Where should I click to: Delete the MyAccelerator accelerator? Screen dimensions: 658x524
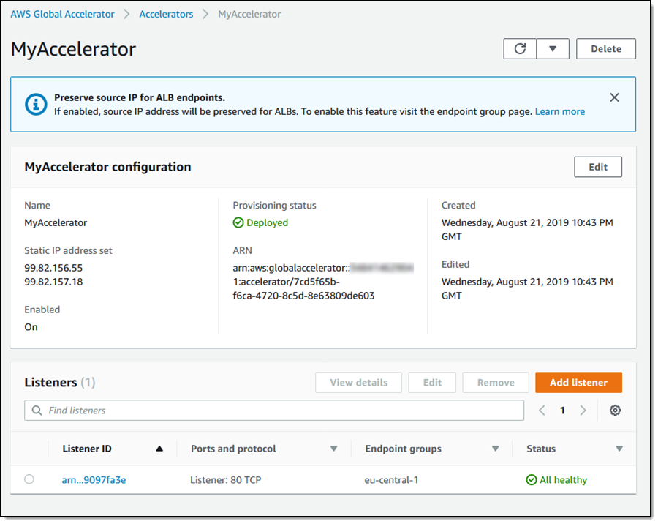point(605,49)
